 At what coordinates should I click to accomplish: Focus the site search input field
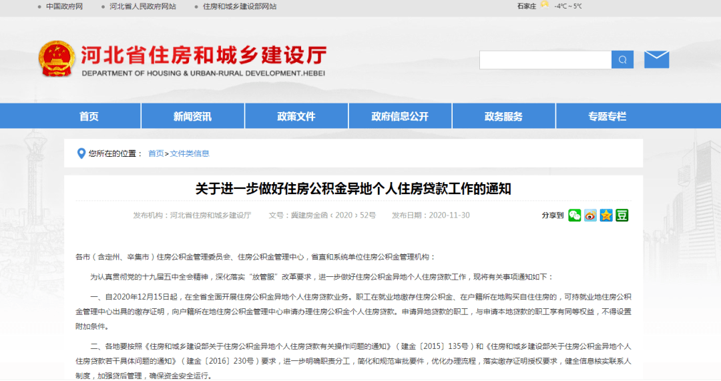(x=545, y=60)
